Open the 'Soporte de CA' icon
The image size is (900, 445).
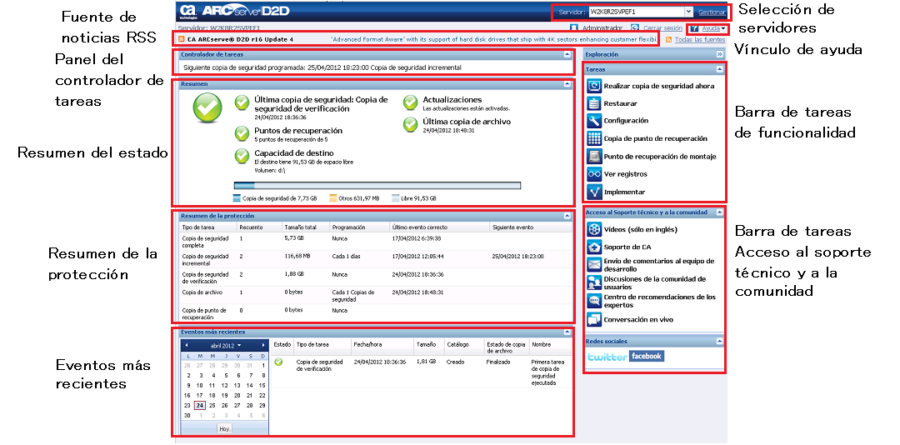593,247
